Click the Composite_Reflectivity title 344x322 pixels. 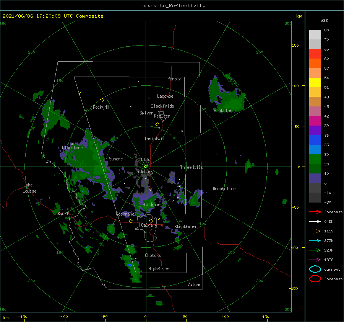(x=172, y=6)
